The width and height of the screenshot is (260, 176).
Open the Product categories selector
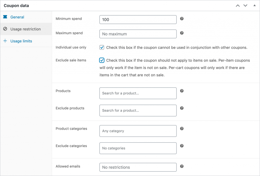138,131
